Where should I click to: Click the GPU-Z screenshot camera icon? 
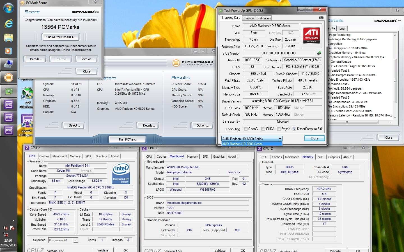(x=321, y=18)
